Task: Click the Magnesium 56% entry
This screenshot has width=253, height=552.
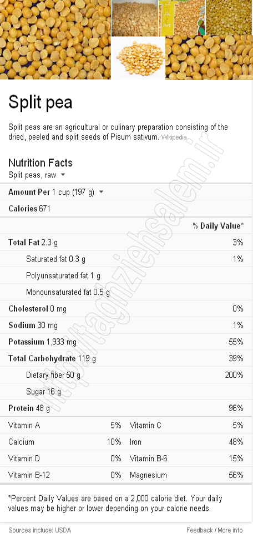Action: (x=186, y=475)
